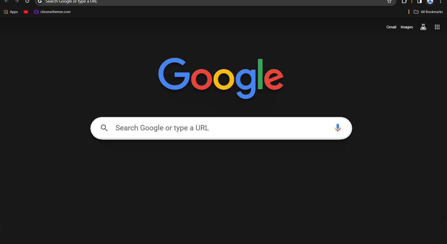Focus the Search Google or type a URL box
This screenshot has width=447, height=244.
click(x=221, y=128)
